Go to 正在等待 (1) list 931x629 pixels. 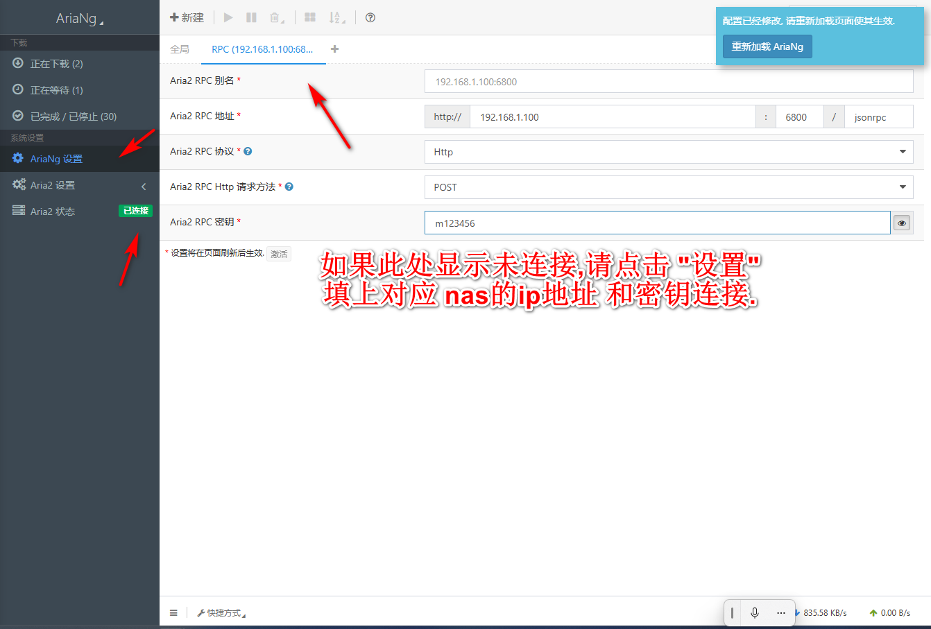point(80,90)
